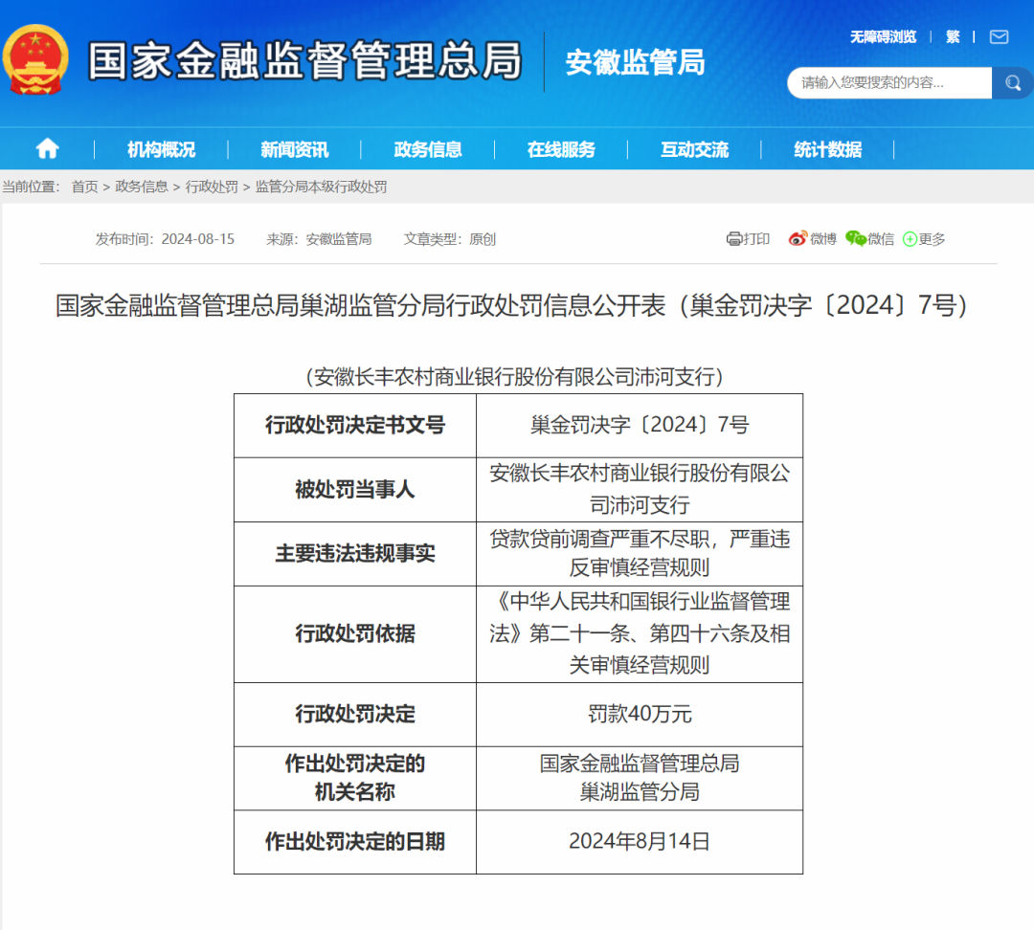Screen dimensions: 1034x930
Task: Open 监管分局本级行政处罚 breadcrumb link
Action: coord(321,188)
